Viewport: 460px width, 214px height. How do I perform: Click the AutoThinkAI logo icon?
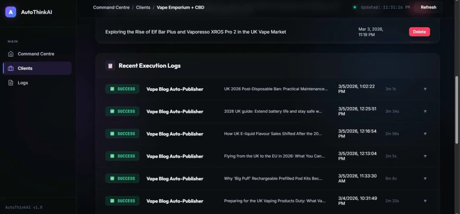click(11, 12)
